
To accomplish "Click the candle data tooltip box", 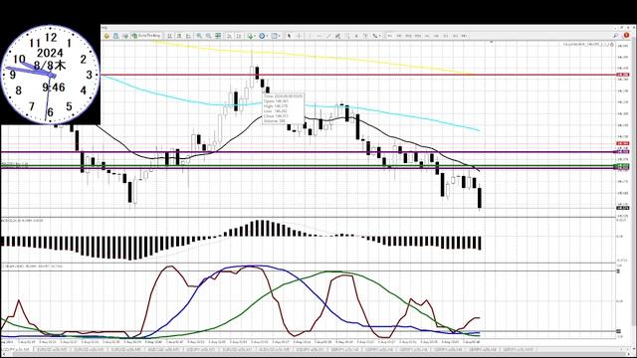I will coord(283,108).
